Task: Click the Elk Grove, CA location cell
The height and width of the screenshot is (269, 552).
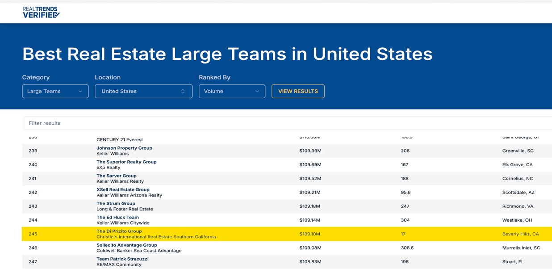Action: click(x=517, y=165)
